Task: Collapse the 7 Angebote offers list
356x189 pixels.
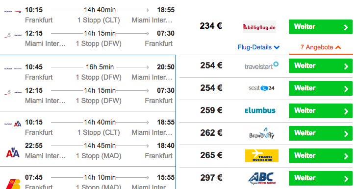Action: [321, 47]
